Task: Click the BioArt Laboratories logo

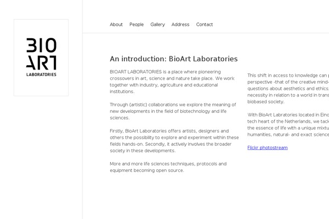Action: (41, 57)
